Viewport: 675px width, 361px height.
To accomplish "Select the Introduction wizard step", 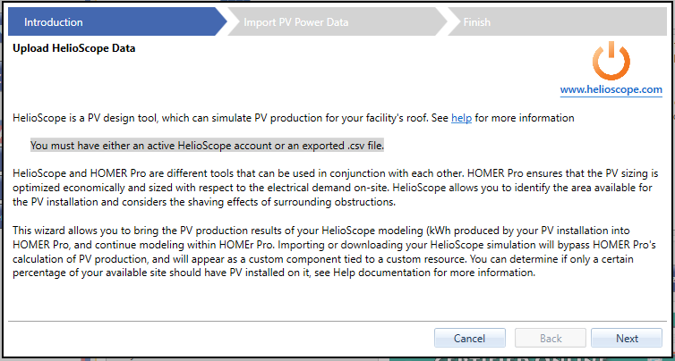I will pyautogui.click(x=54, y=22).
